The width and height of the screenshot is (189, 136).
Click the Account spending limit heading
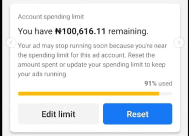[51, 17]
